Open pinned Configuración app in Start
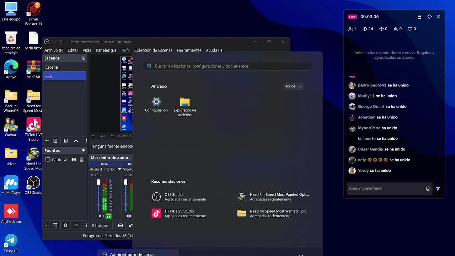The width and height of the screenshot is (455, 256). (156, 105)
